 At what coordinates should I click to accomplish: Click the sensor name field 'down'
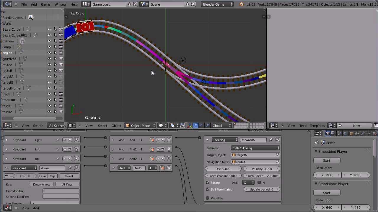pyautogui.click(x=52, y=168)
